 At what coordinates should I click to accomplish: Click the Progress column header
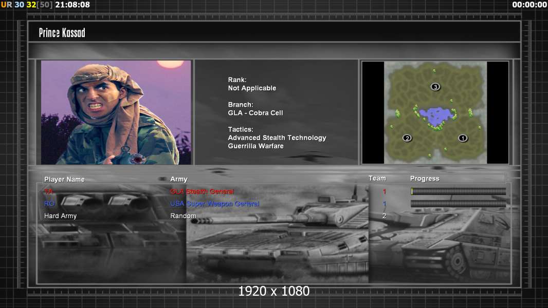click(425, 179)
